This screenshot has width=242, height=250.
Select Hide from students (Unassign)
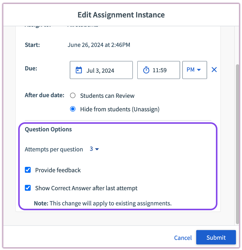click(72, 109)
